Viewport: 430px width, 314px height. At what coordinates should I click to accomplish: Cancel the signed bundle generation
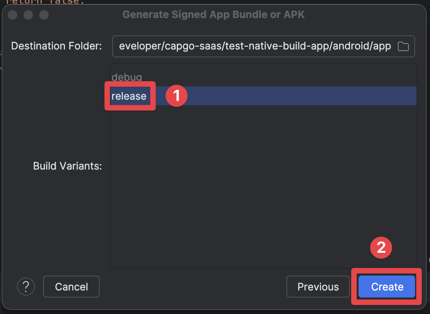pos(71,287)
